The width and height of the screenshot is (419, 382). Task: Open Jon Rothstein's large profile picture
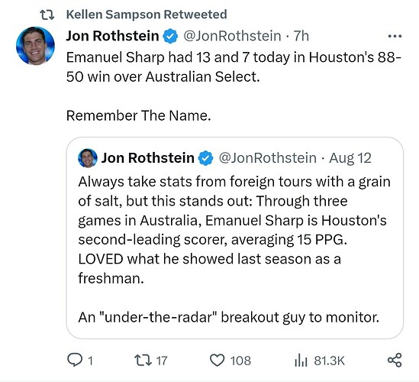click(35, 46)
